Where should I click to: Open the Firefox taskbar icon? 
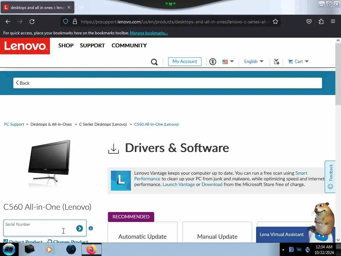pyautogui.click(x=92, y=249)
